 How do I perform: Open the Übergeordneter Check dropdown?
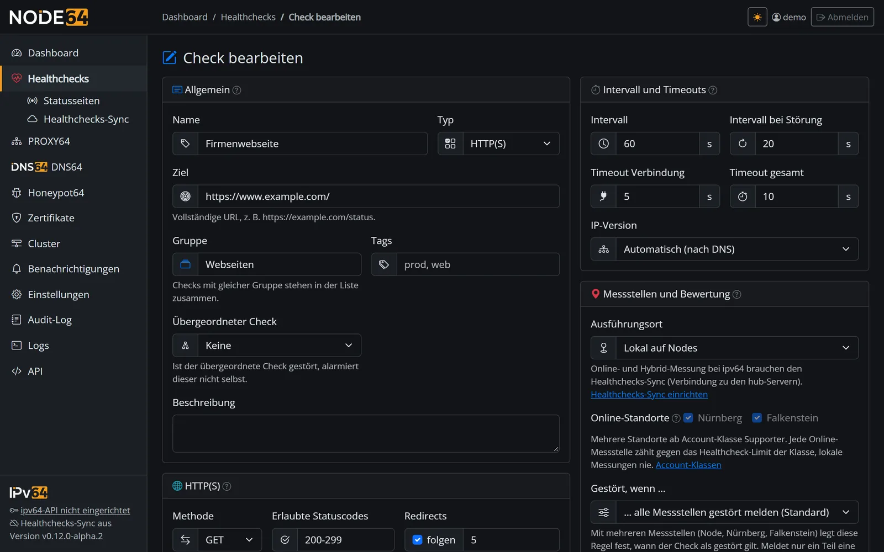[x=280, y=346]
